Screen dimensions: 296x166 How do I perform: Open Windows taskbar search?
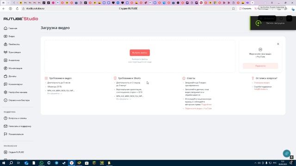(x=11, y=163)
